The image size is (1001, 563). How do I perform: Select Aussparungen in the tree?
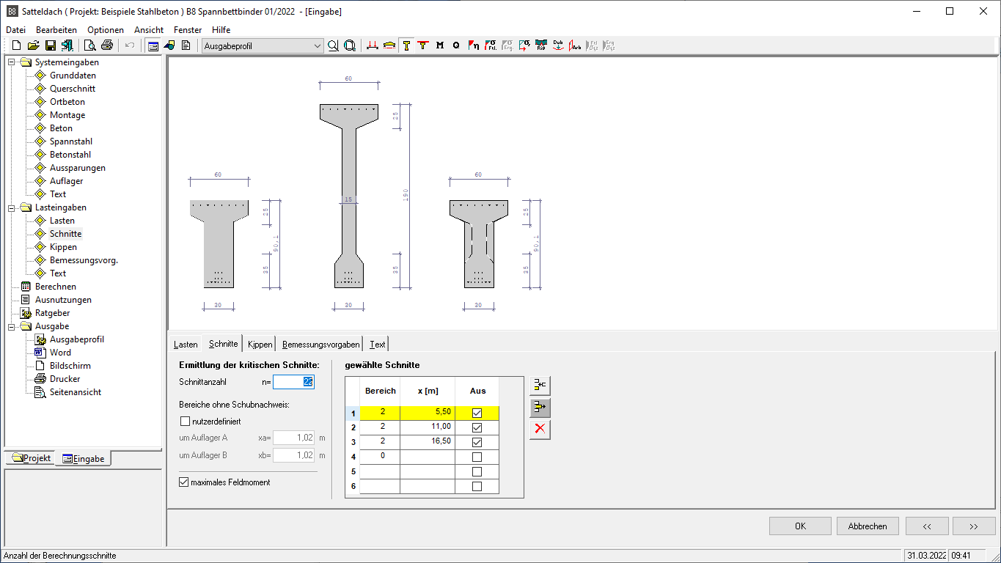[x=77, y=168]
